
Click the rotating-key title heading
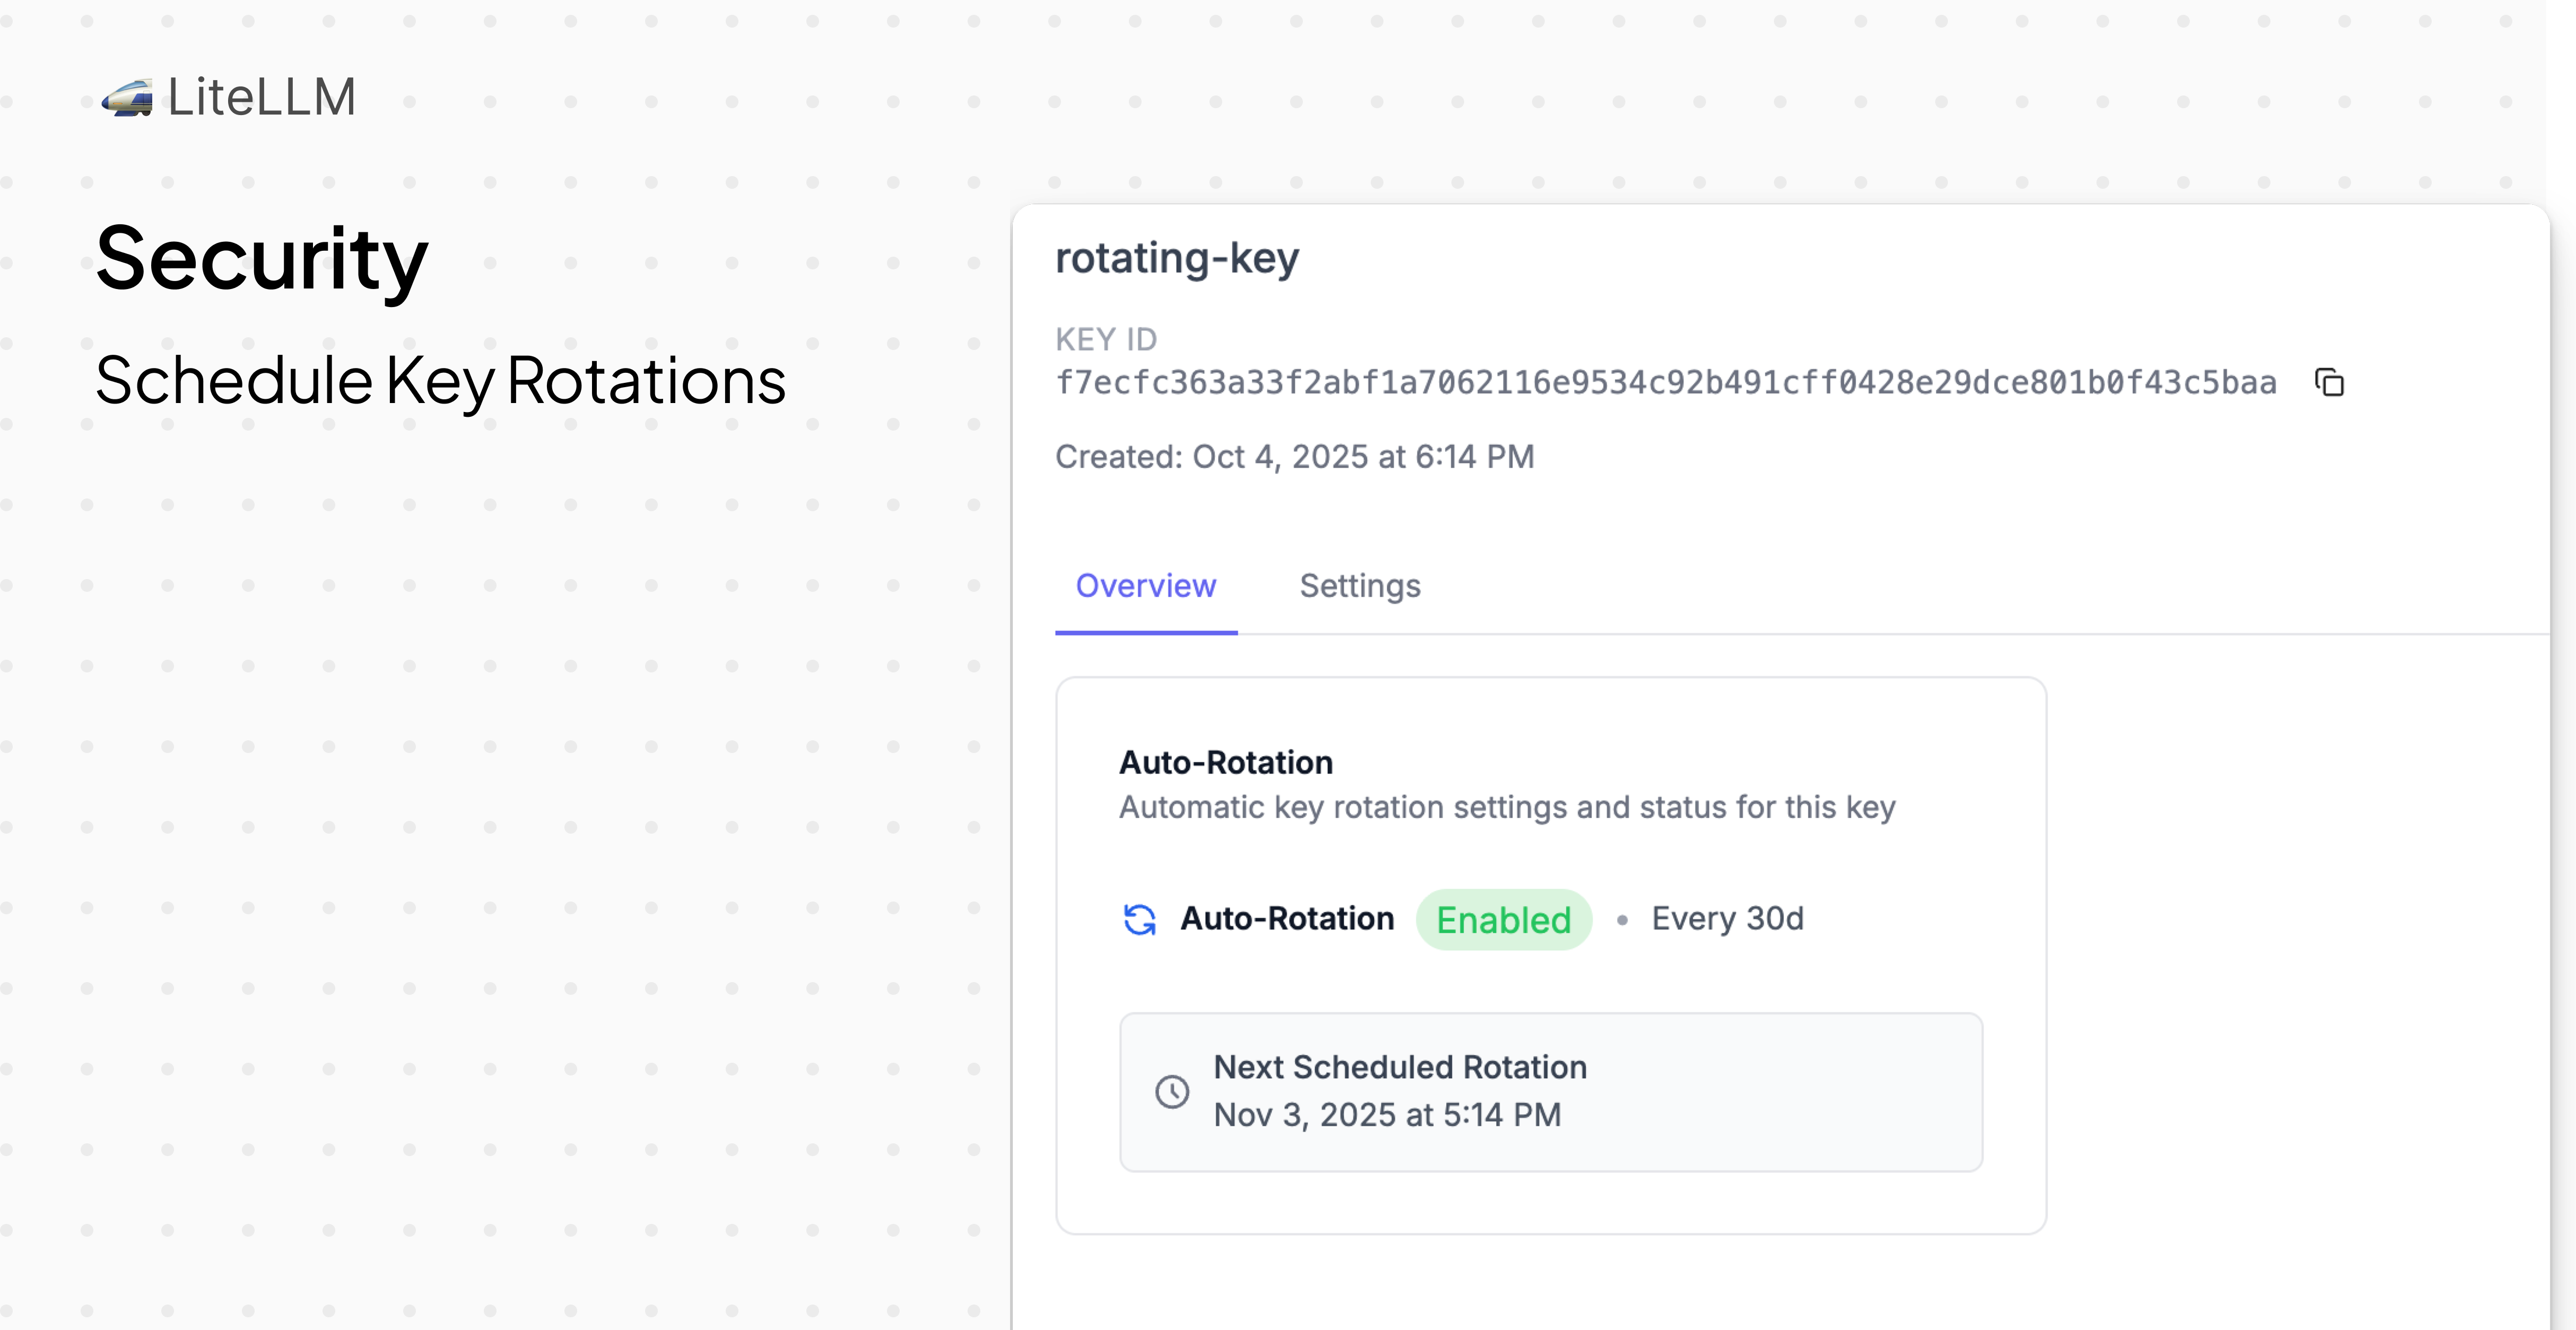pyautogui.click(x=1177, y=258)
